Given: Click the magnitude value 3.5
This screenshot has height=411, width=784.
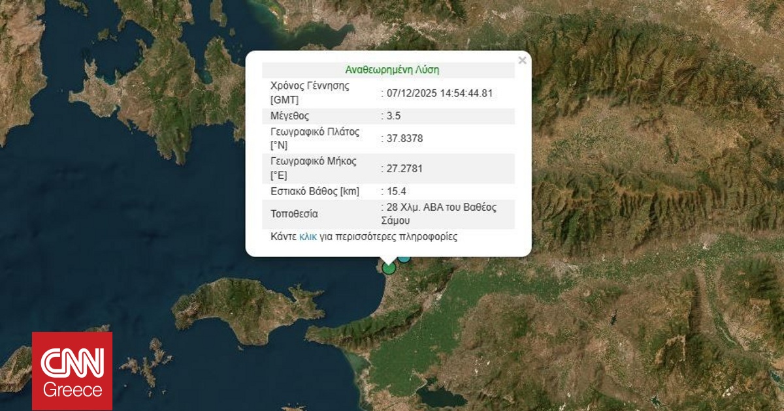Looking at the screenshot, I should (x=395, y=115).
